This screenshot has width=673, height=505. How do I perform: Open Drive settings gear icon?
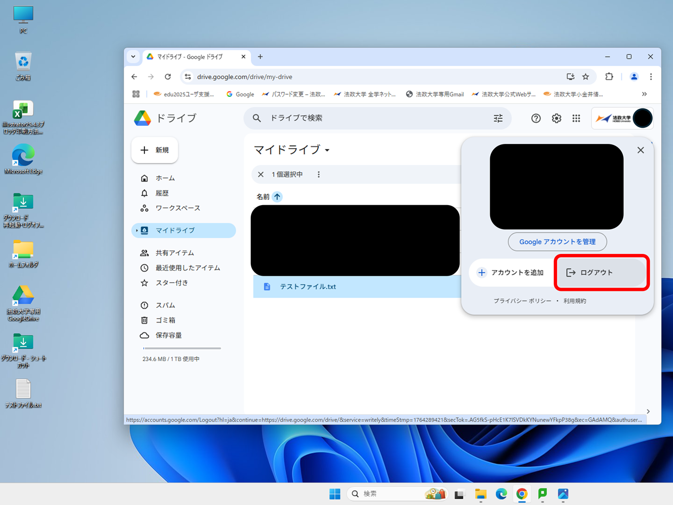tap(556, 118)
